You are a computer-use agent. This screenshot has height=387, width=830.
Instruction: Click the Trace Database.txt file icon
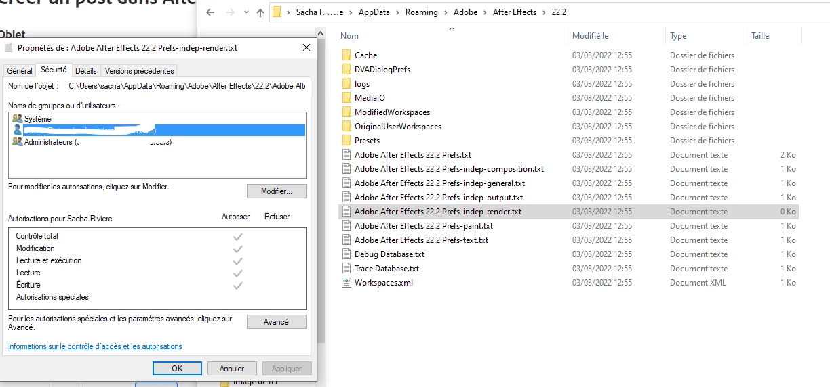pos(347,268)
